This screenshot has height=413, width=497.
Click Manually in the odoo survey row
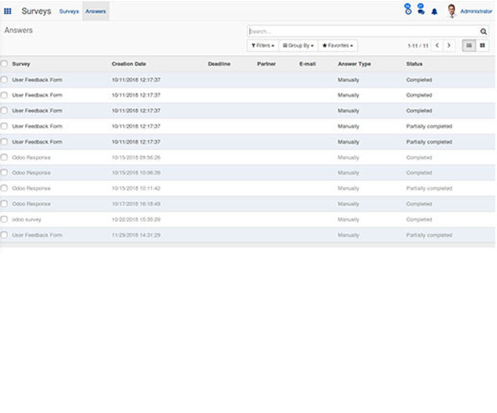click(348, 219)
